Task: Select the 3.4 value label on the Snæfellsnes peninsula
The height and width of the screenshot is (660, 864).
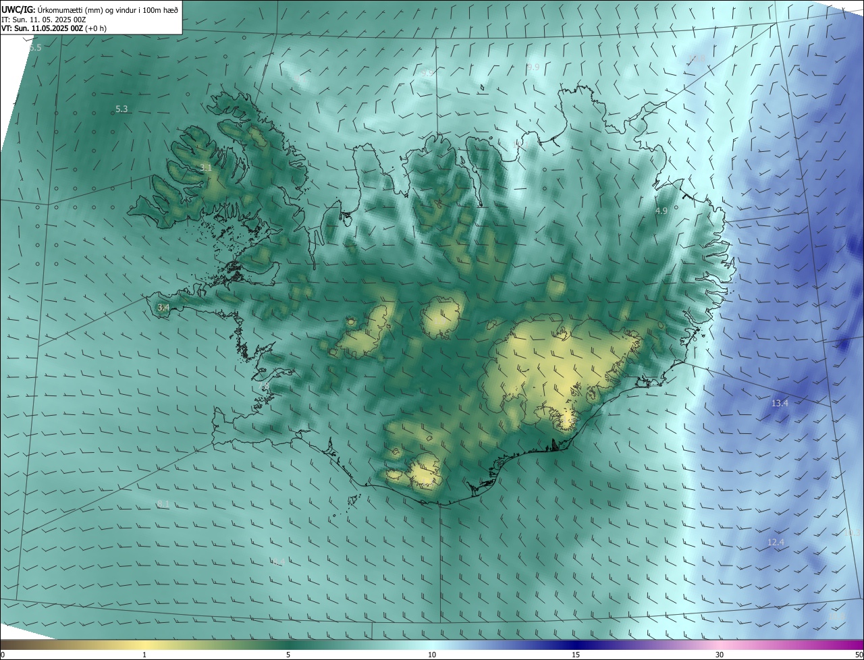Action: tap(163, 307)
